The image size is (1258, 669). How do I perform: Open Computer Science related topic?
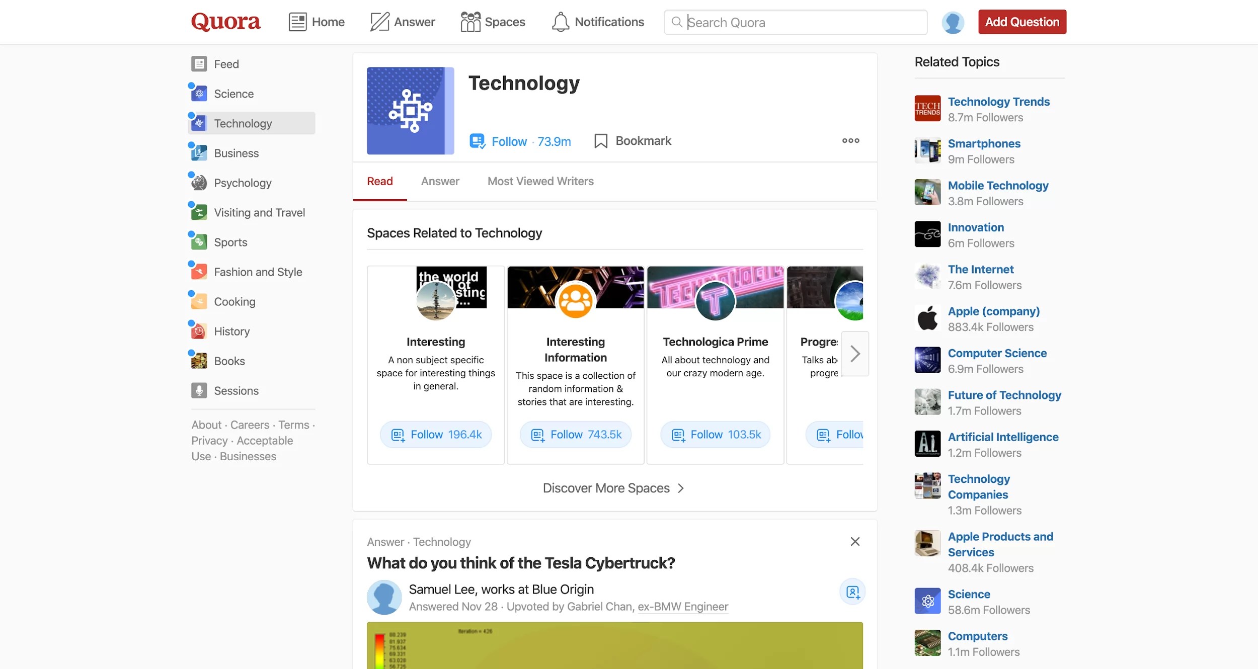[x=997, y=353]
